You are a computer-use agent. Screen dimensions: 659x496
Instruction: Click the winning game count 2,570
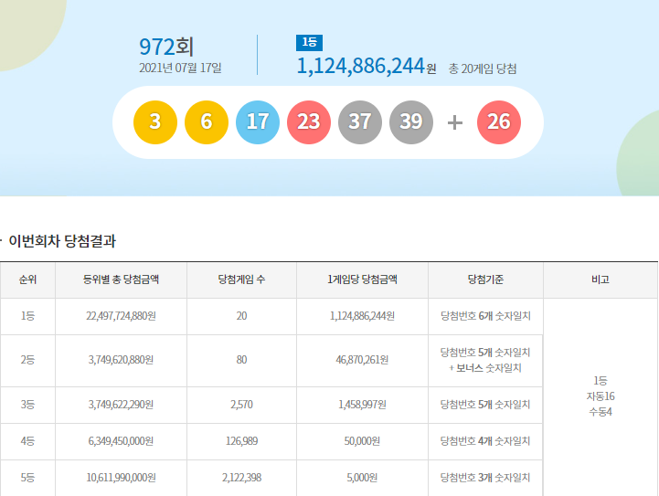[241, 405]
